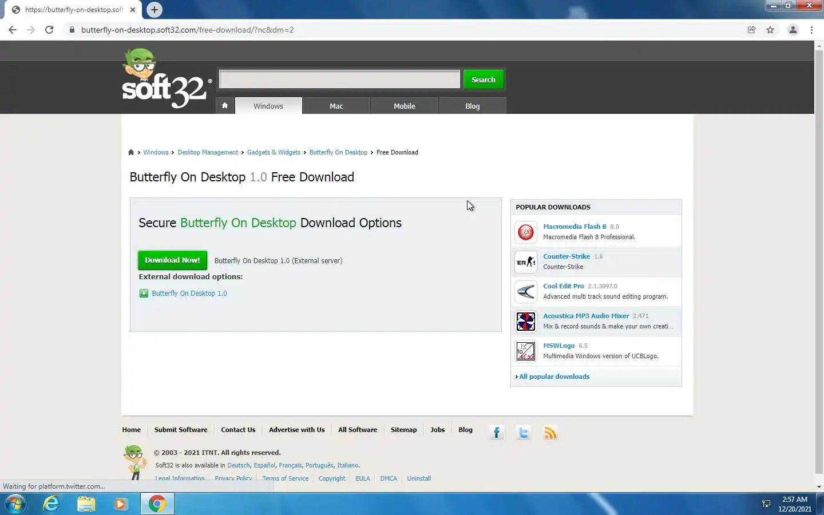Open the footer Home link
The image size is (824, 515).
point(131,430)
